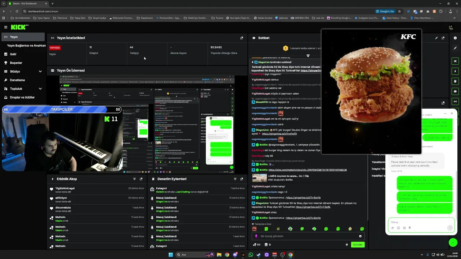Open the Adobe Acrobat bookmark
The height and width of the screenshot is (259, 461).
point(263,18)
